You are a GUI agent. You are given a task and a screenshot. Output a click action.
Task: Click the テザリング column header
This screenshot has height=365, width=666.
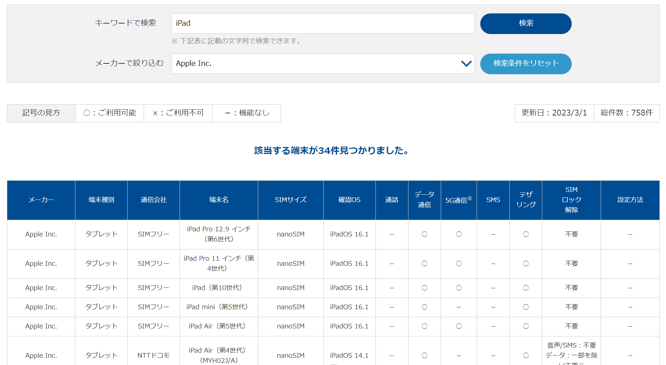click(x=526, y=200)
